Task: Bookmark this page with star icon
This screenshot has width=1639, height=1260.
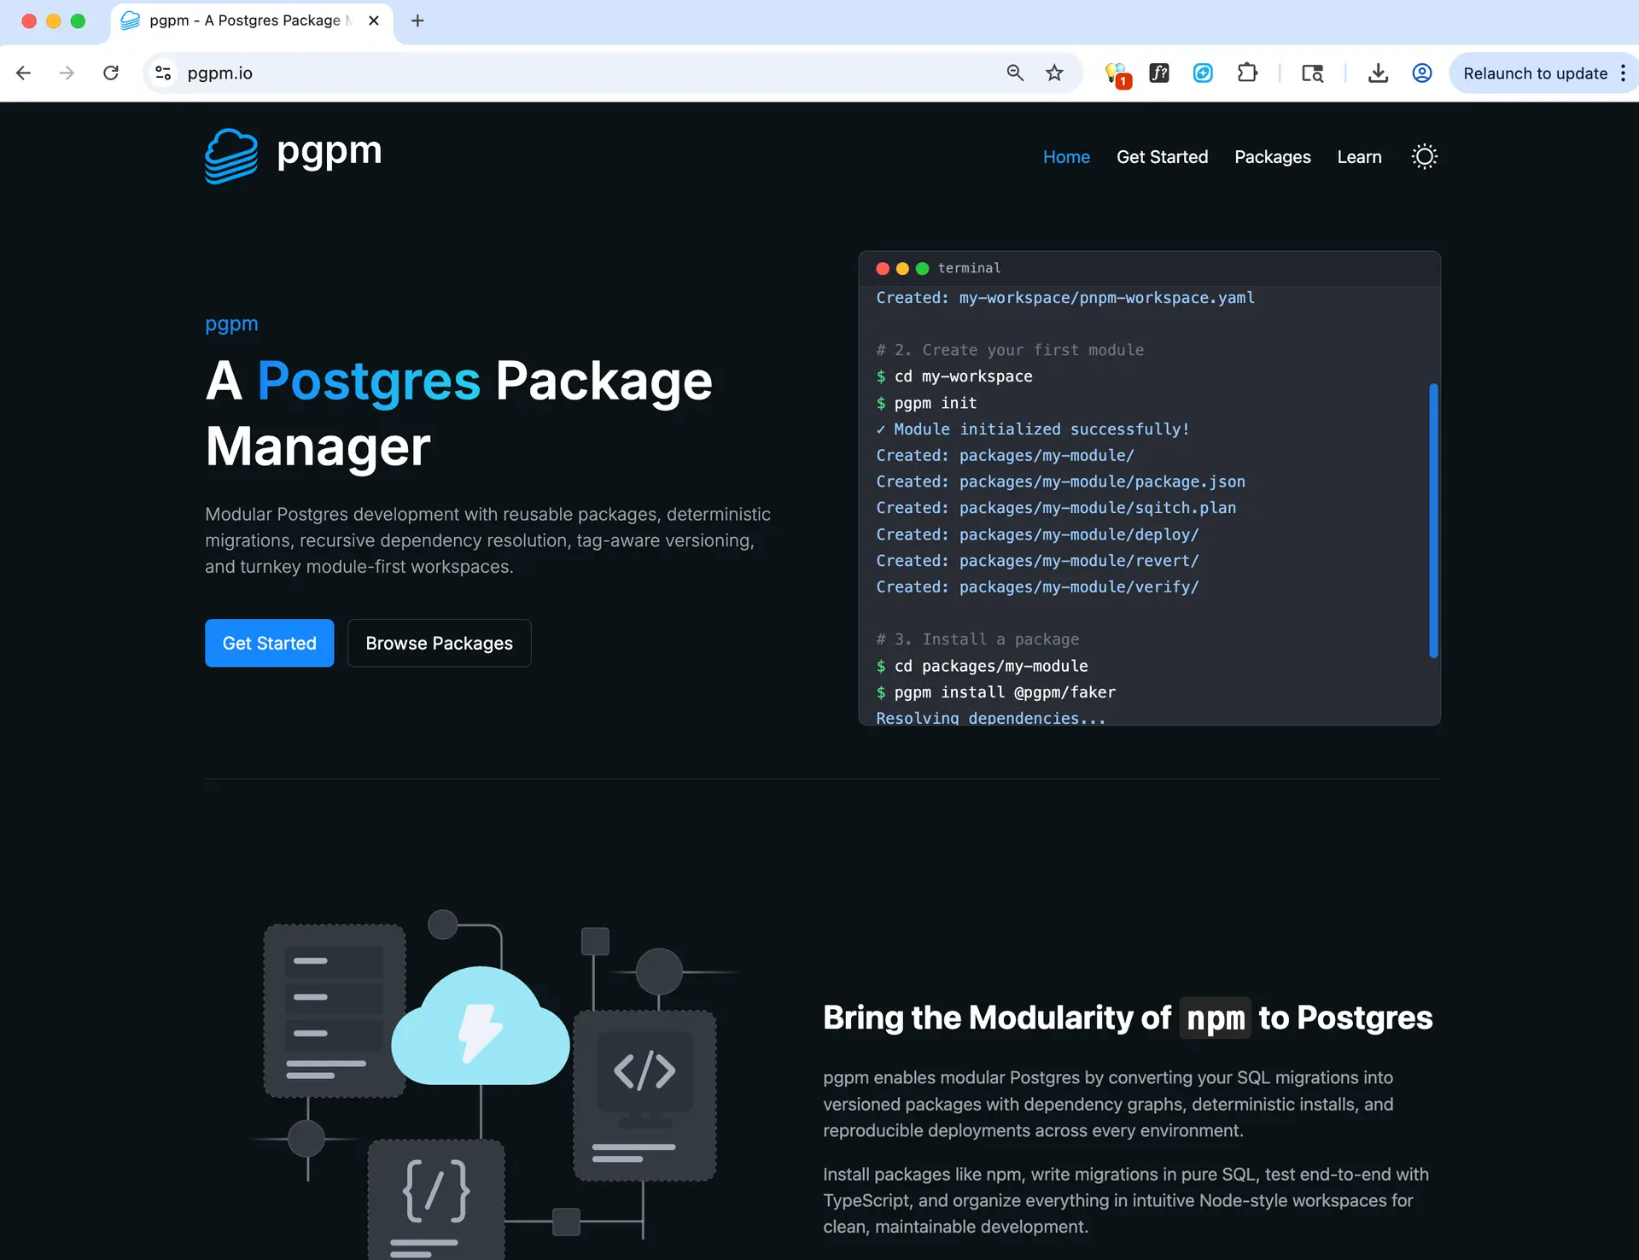Action: point(1054,73)
